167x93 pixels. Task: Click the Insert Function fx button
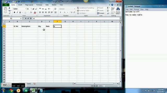coord(31,18)
